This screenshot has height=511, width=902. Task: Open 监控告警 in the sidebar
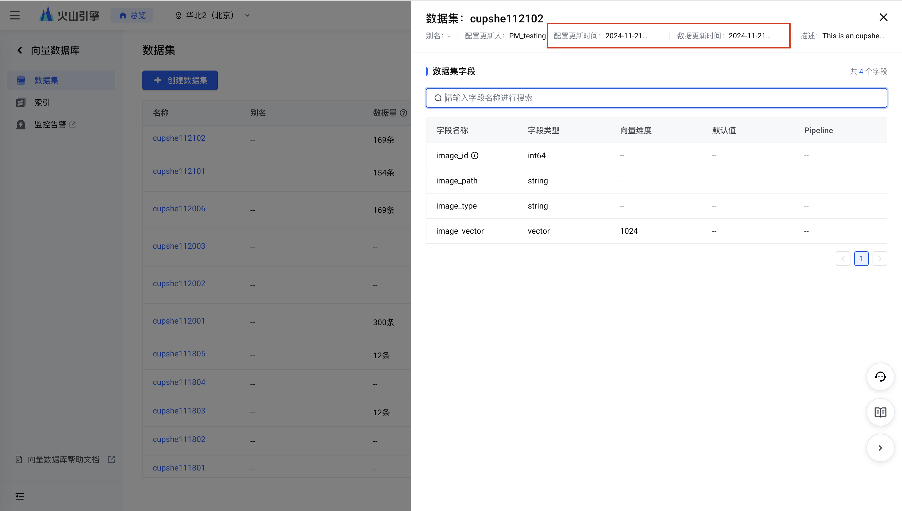(x=50, y=124)
